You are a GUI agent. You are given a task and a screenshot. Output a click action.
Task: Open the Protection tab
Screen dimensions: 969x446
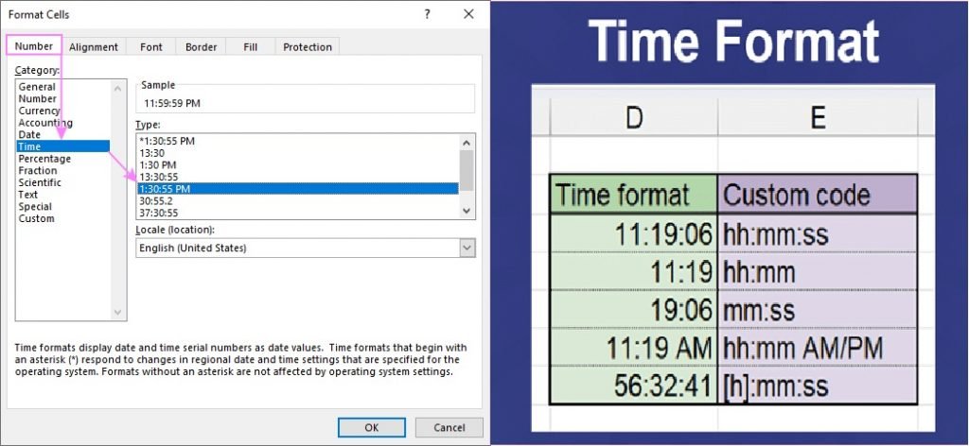pyautogui.click(x=308, y=47)
